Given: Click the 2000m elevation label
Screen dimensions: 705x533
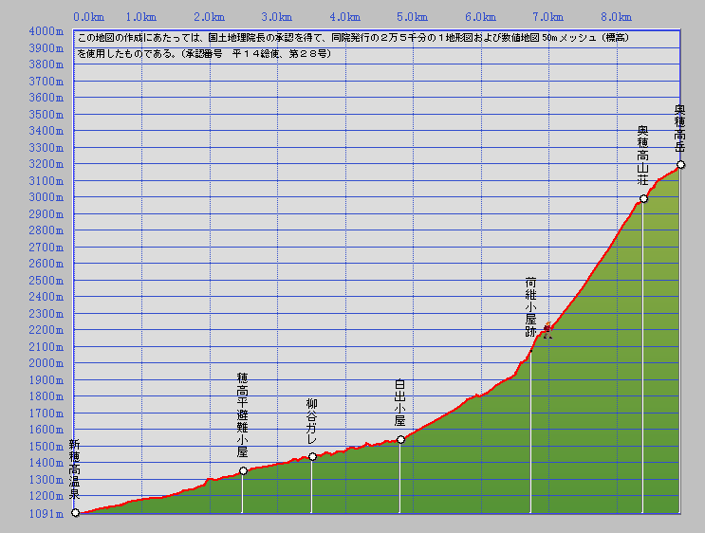Looking at the screenshot, I should [x=46, y=363].
